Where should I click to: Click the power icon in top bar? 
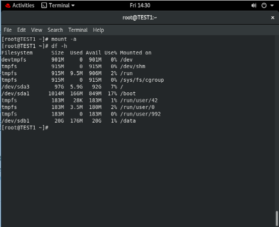(x=264, y=6)
